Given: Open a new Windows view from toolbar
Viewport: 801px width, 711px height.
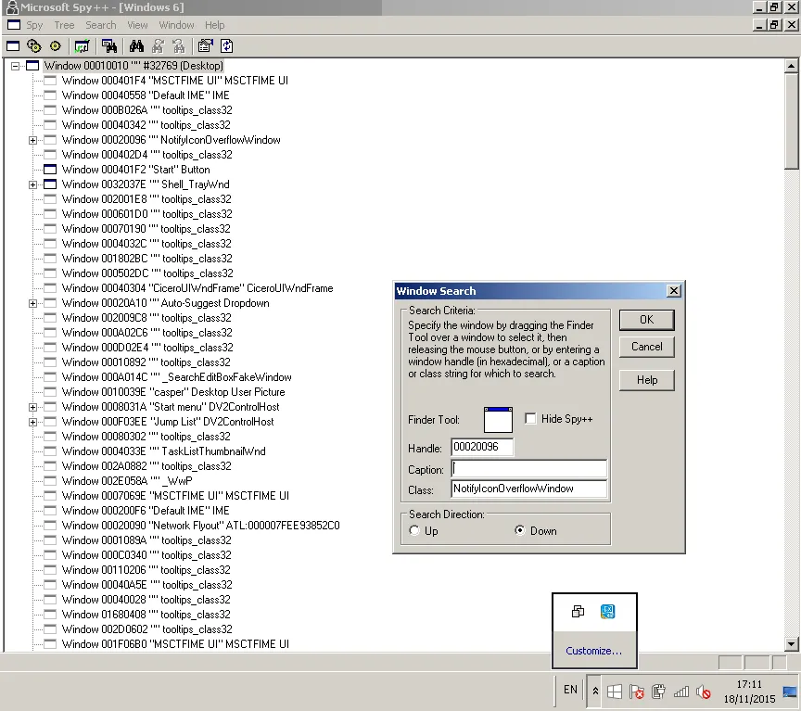Looking at the screenshot, I should pos(13,46).
